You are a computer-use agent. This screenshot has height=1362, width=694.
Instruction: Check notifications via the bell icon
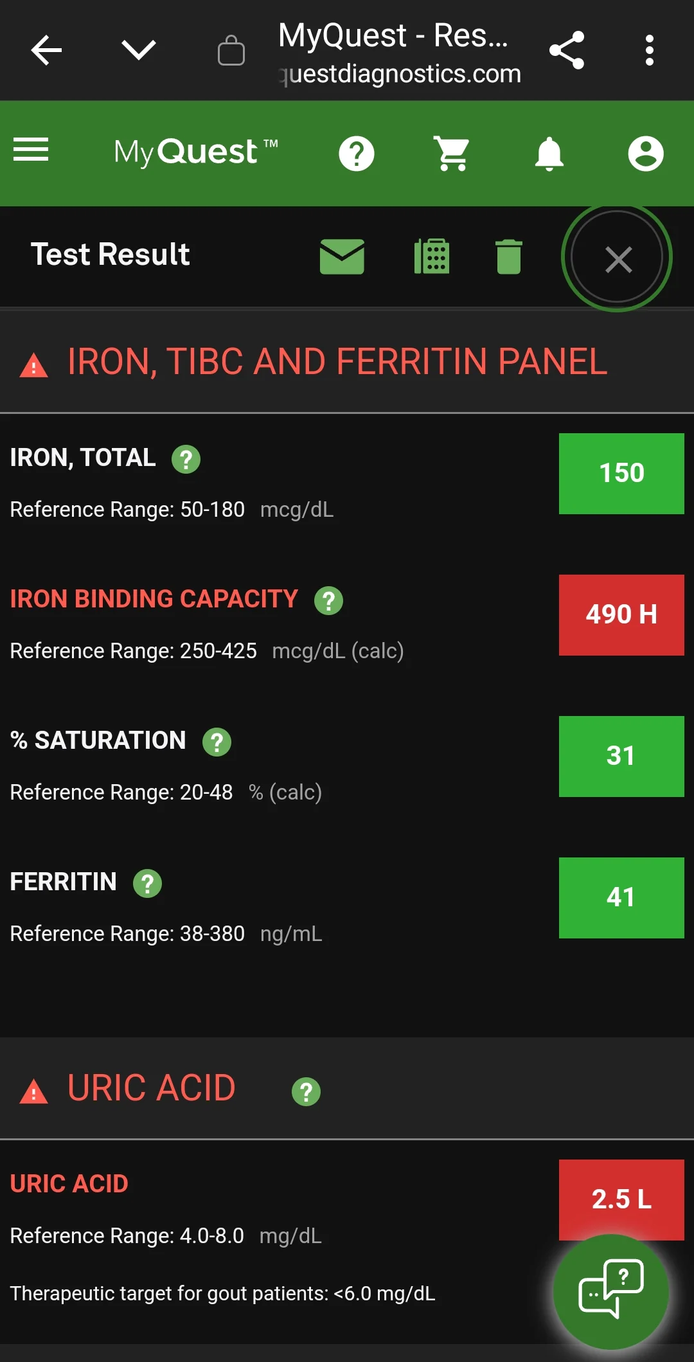(x=549, y=153)
